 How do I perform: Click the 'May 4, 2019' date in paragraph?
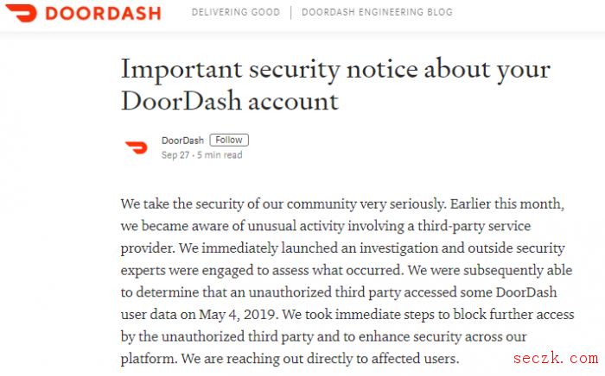coord(238,315)
